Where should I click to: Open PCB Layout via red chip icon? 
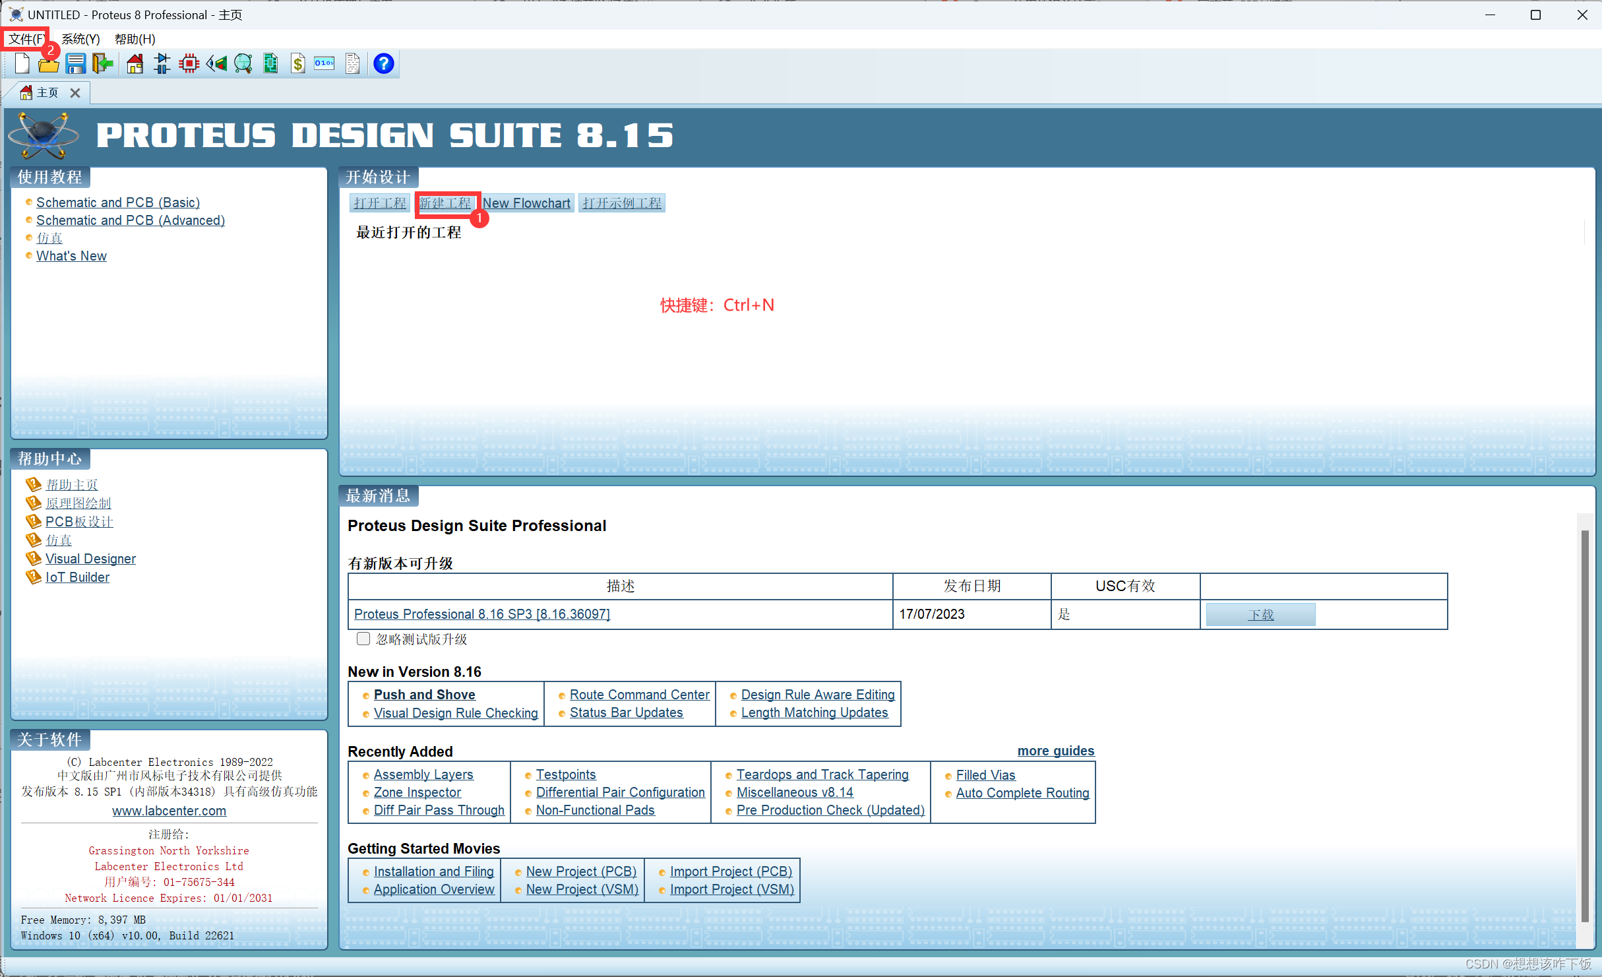pyautogui.click(x=189, y=64)
